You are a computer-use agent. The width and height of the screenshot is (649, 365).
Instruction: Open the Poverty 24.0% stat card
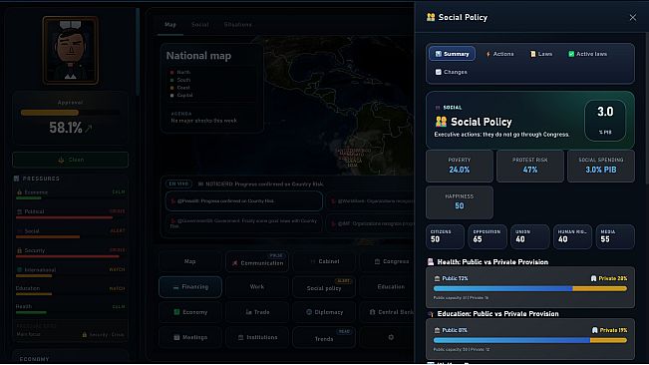(460, 166)
